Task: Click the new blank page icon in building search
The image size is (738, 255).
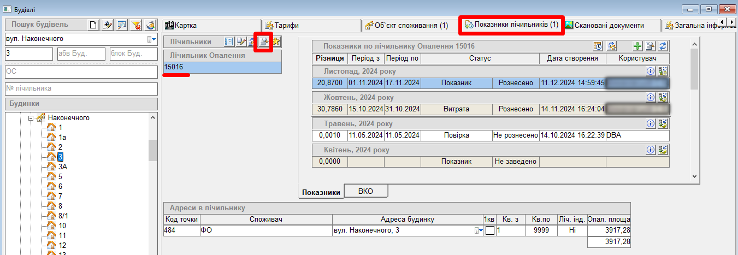Action: (x=93, y=25)
